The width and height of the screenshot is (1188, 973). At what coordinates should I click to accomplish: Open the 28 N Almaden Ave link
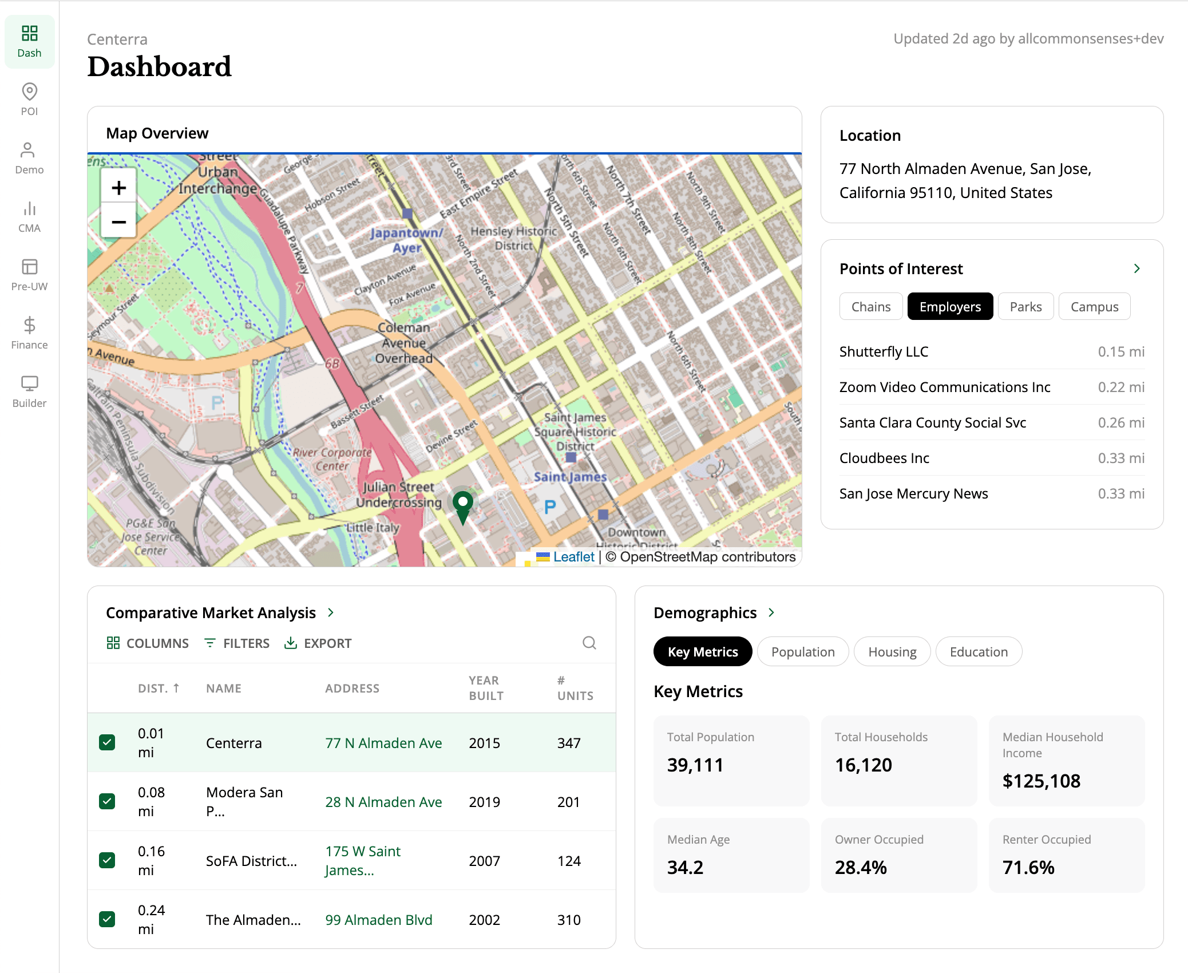[x=383, y=802]
